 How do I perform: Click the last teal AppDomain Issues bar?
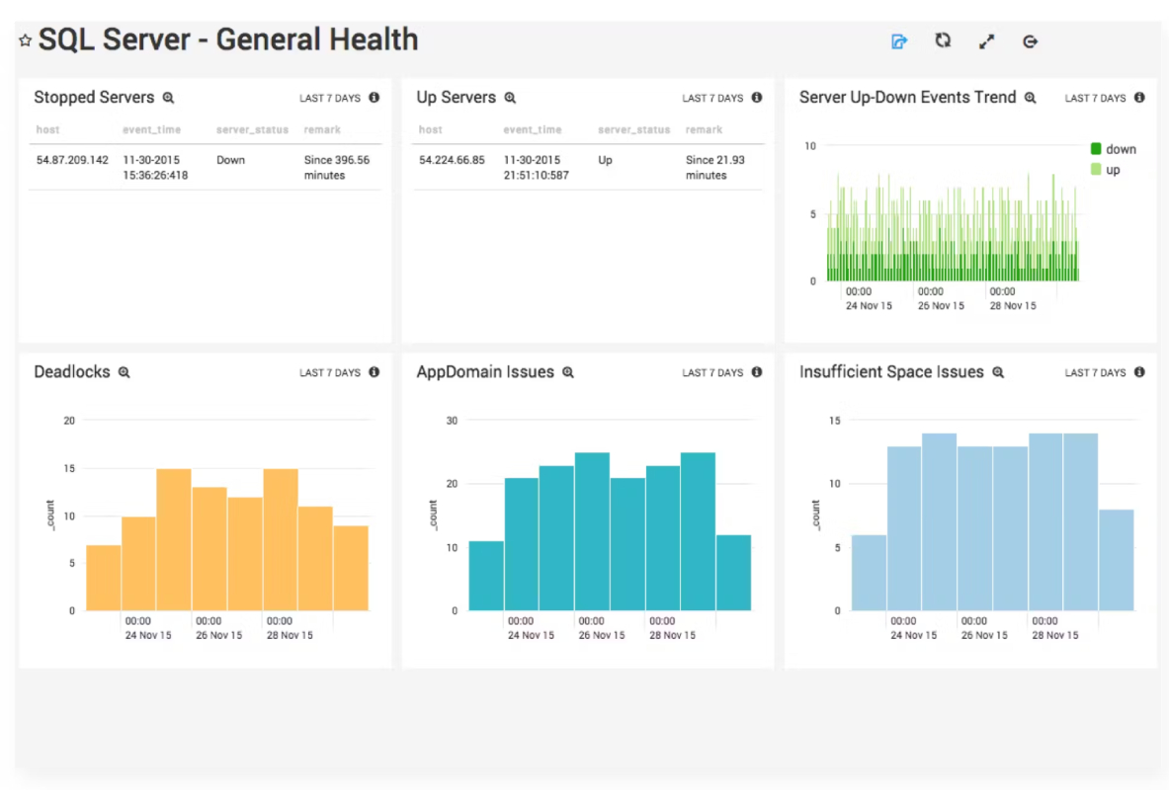click(733, 573)
